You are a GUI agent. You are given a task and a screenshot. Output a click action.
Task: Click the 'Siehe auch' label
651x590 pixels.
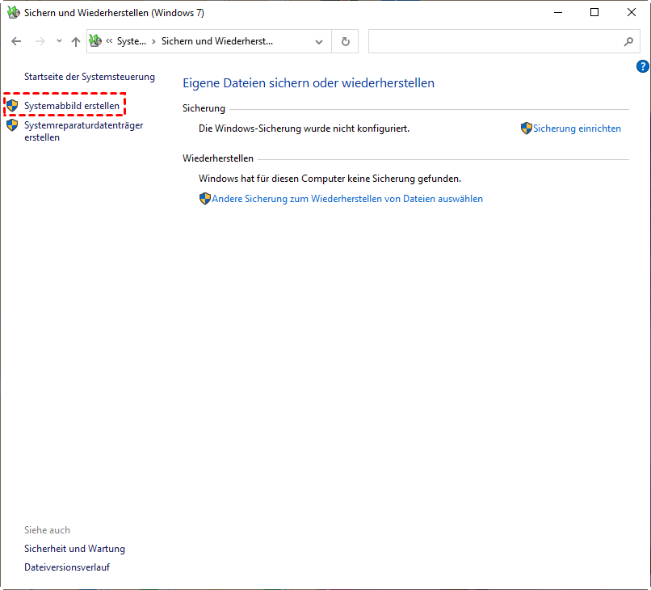tap(47, 530)
